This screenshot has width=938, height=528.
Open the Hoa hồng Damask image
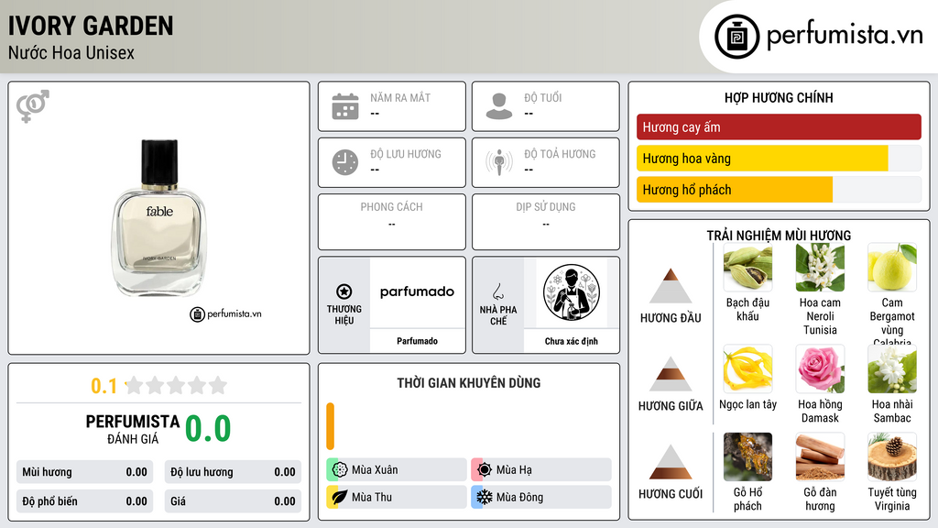pos(820,368)
